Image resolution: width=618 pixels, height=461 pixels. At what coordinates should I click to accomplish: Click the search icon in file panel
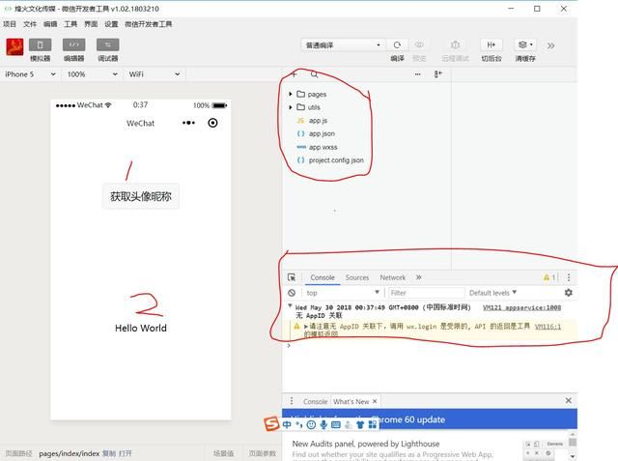coord(314,74)
